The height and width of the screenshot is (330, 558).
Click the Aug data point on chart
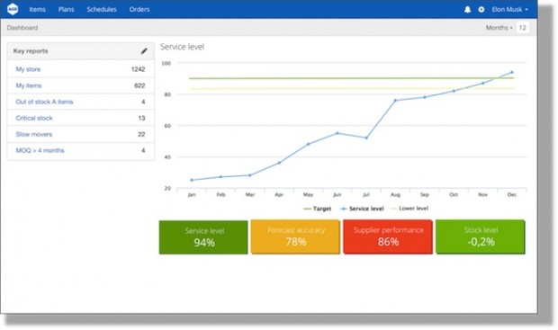point(395,101)
